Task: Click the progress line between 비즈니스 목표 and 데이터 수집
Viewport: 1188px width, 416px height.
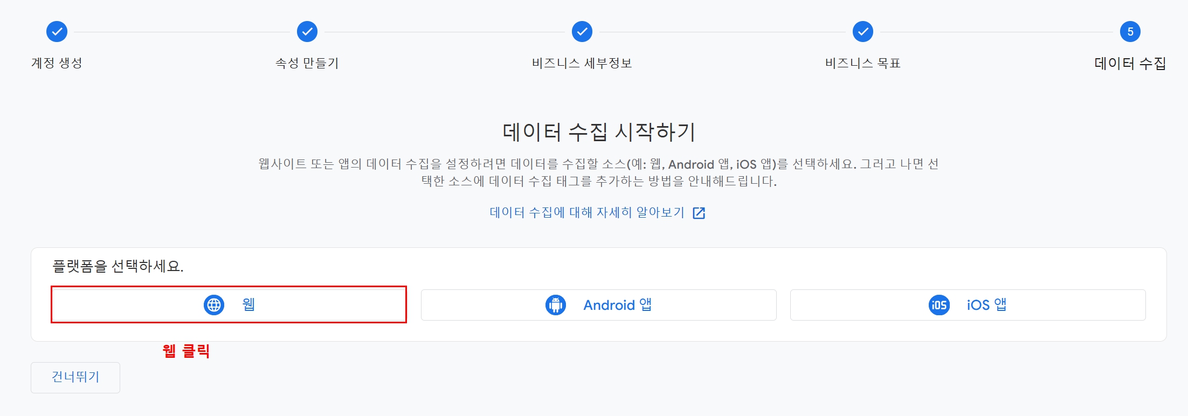Action: pyautogui.click(x=997, y=31)
